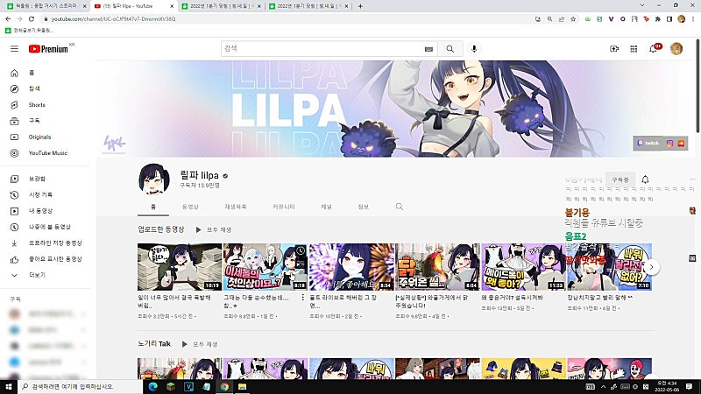The width and height of the screenshot is (701, 394).
Task: Switch to the 동영상 channel tab
Action: (x=190, y=207)
